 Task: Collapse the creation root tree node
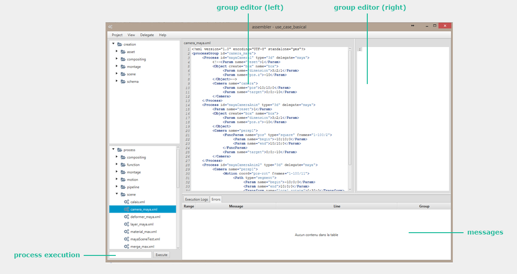tap(113, 44)
